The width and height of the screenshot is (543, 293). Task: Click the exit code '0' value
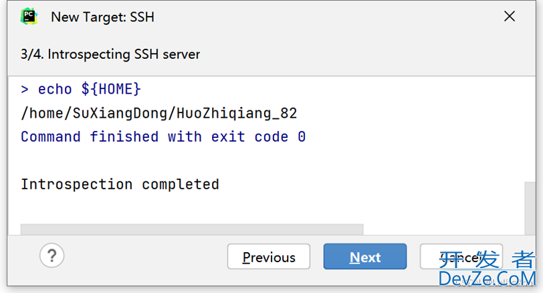click(302, 137)
